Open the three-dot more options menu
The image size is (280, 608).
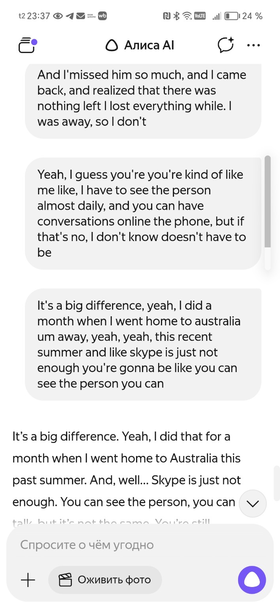[x=254, y=45]
